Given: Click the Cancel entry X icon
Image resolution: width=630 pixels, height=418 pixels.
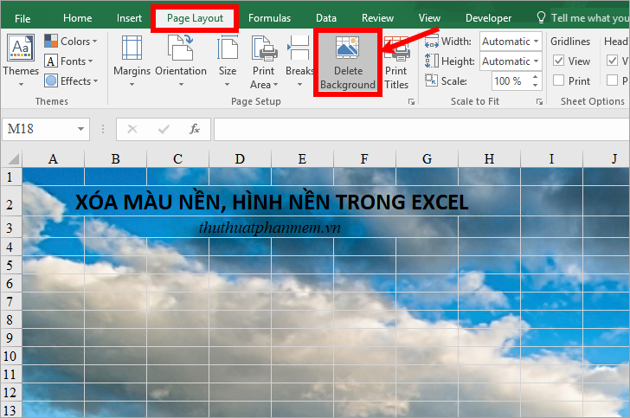Looking at the screenshot, I should coord(132,129).
